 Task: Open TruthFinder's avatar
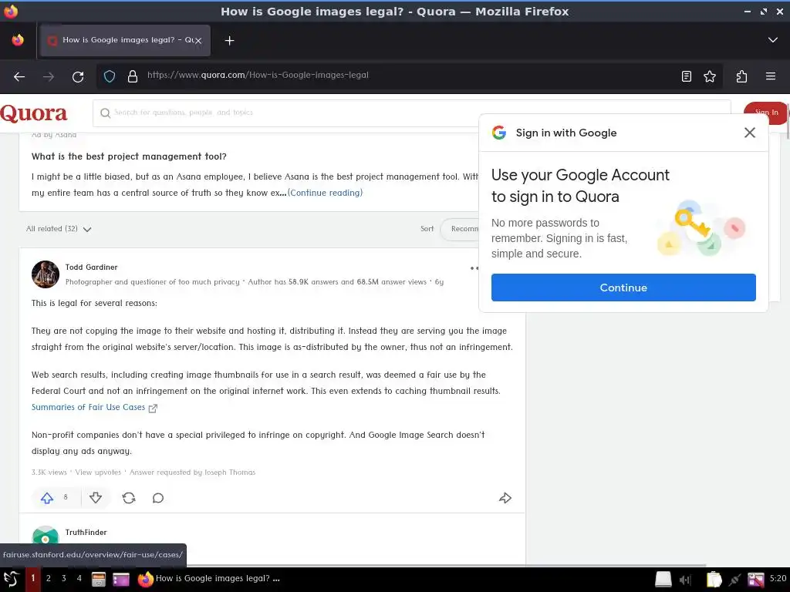pos(46,535)
